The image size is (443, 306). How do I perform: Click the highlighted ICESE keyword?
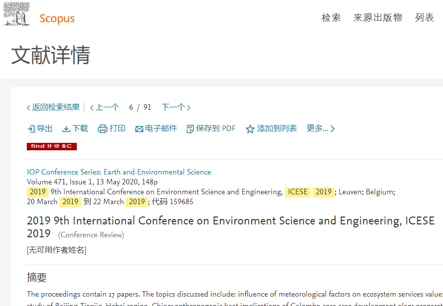[x=298, y=192]
